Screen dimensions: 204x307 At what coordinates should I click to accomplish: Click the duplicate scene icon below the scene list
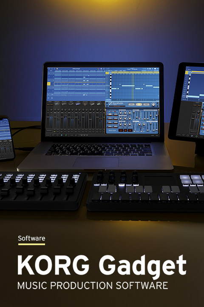pyautogui.click(x=52, y=98)
